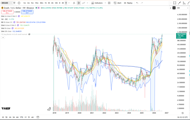Start Bar Replay mode
Screen dimensions: 190x120
click(x=128, y=3)
